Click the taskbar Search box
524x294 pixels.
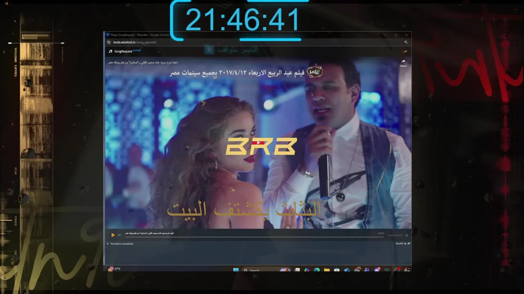coord(266,270)
